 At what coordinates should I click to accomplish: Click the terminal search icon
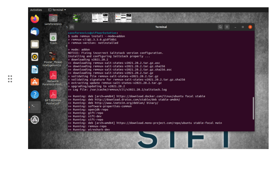[x=220, y=27]
